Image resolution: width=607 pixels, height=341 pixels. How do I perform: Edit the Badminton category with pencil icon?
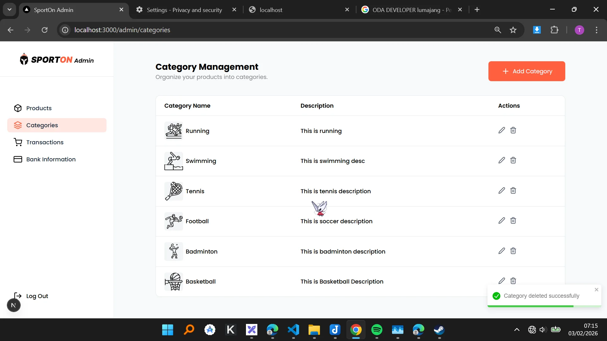(502, 251)
